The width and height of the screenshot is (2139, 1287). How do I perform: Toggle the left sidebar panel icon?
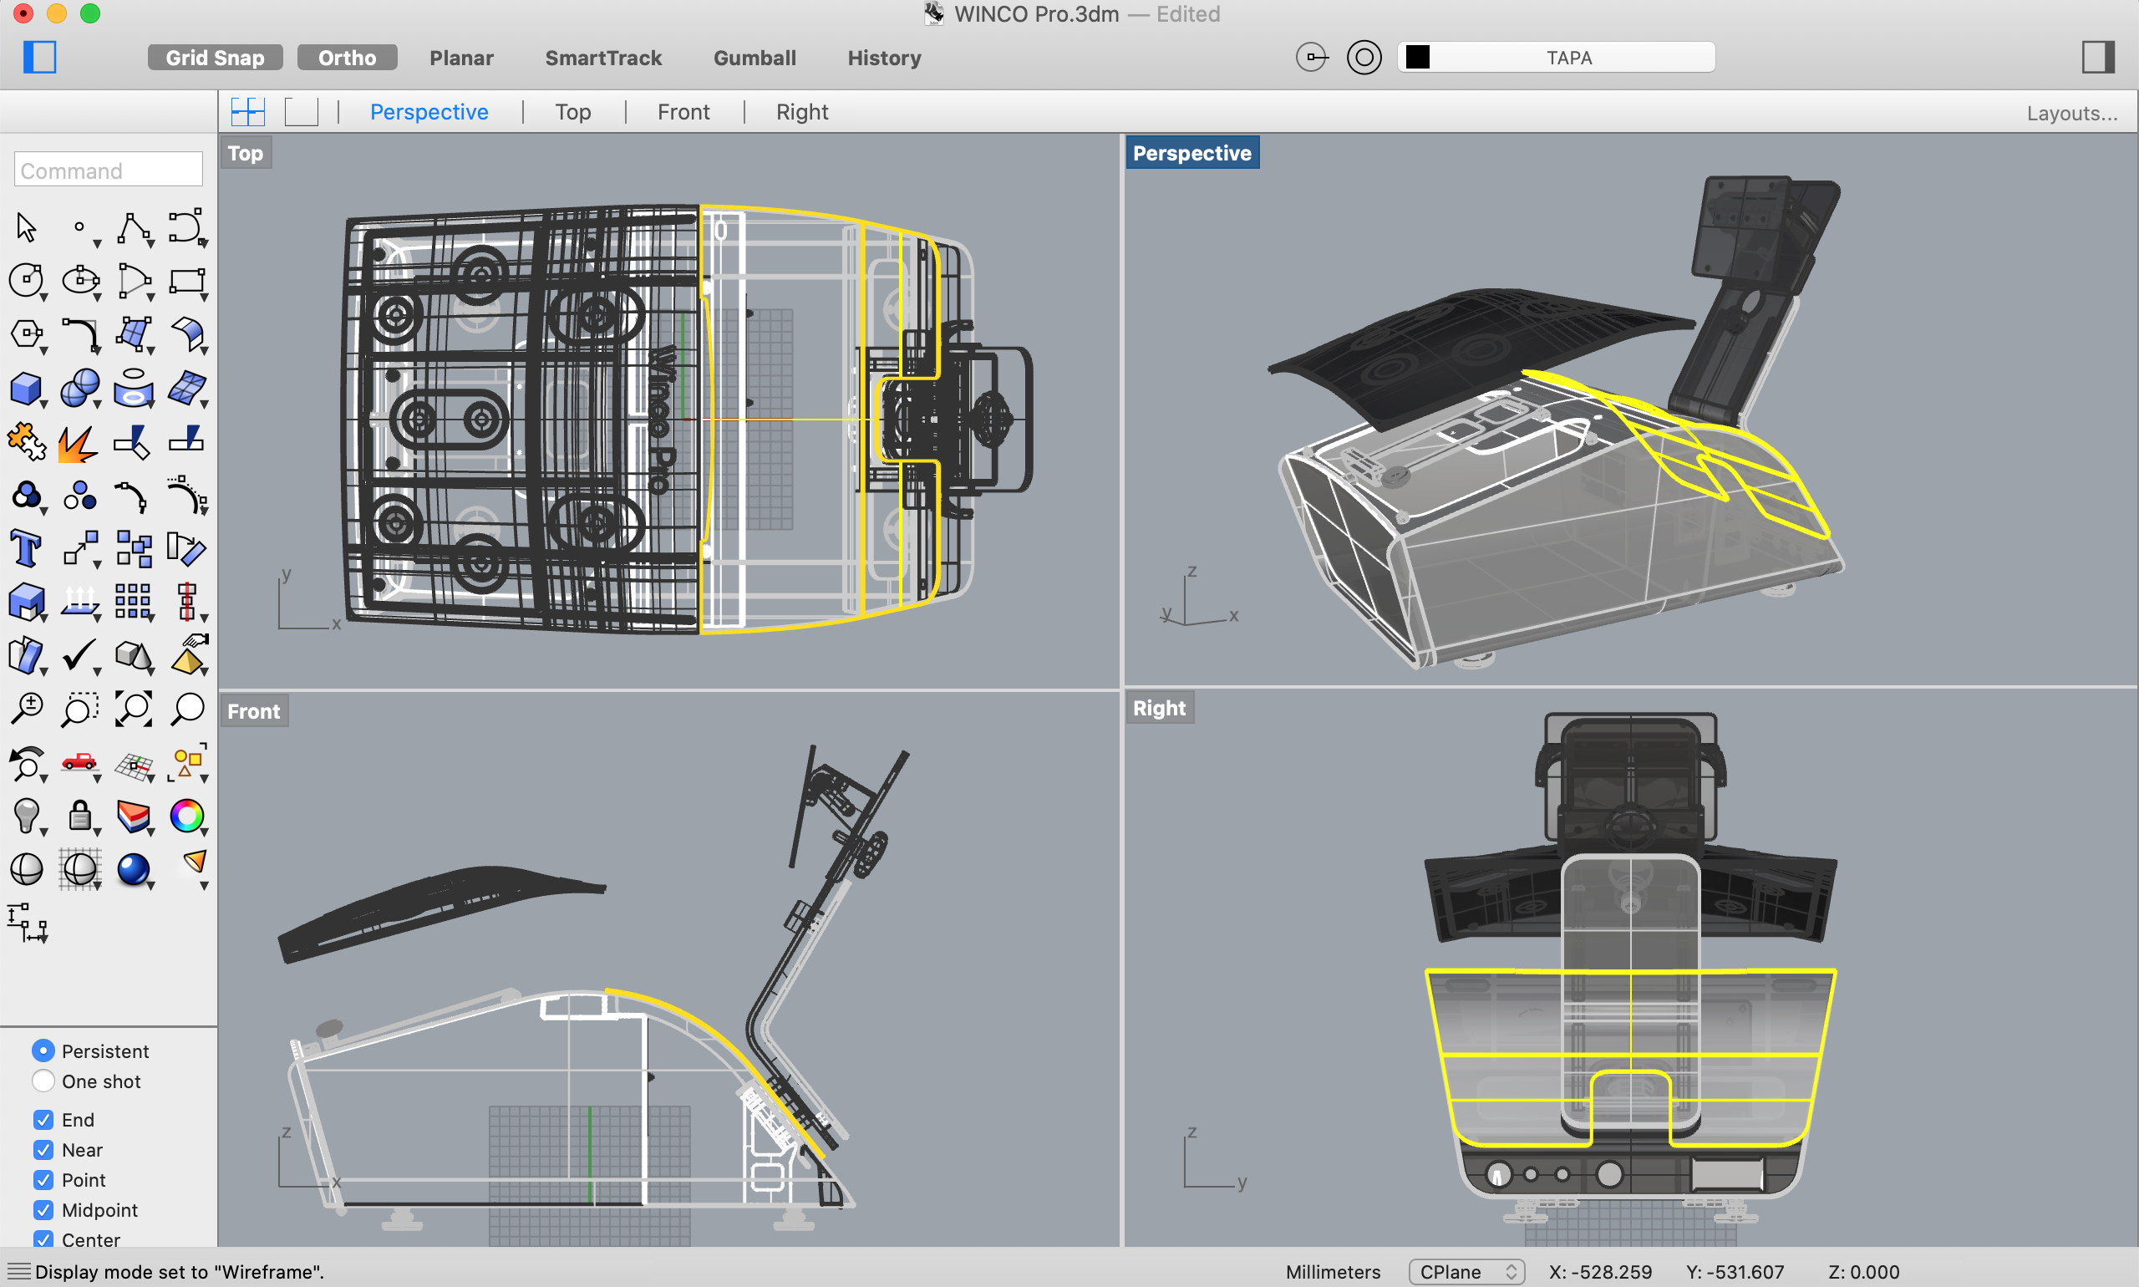point(39,57)
